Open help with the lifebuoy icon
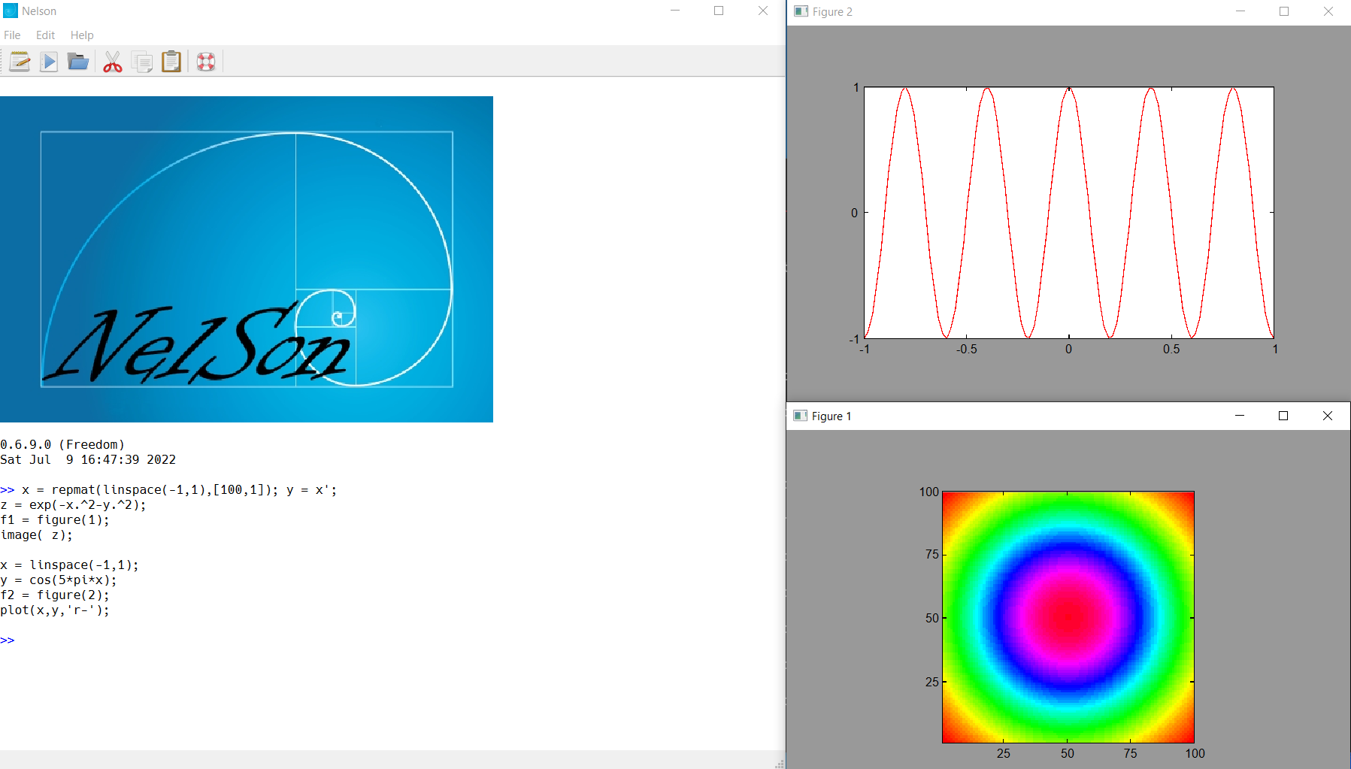 point(206,62)
